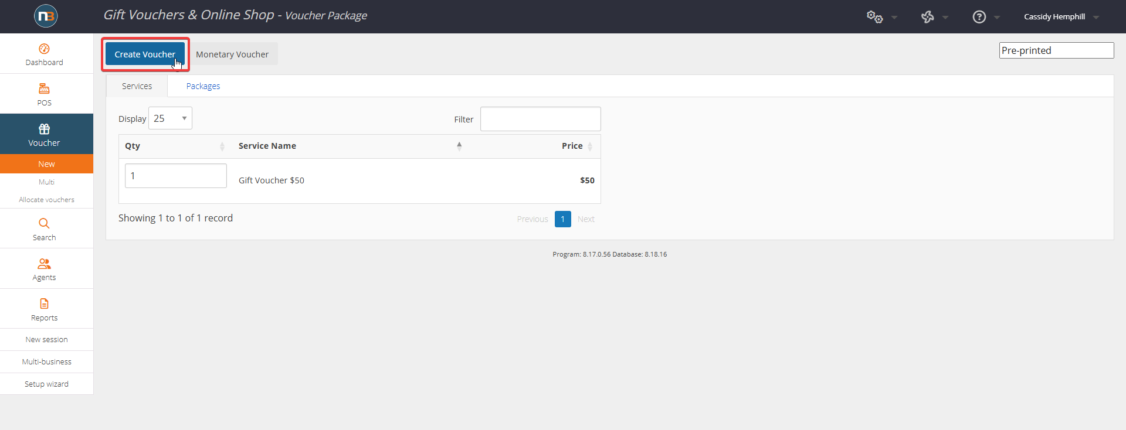
Task: Click the $50 price cell
Action: click(x=587, y=180)
